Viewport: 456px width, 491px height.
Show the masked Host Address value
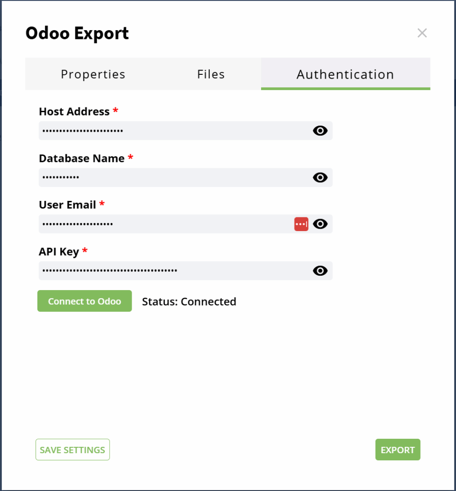click(x=320, y=130)
